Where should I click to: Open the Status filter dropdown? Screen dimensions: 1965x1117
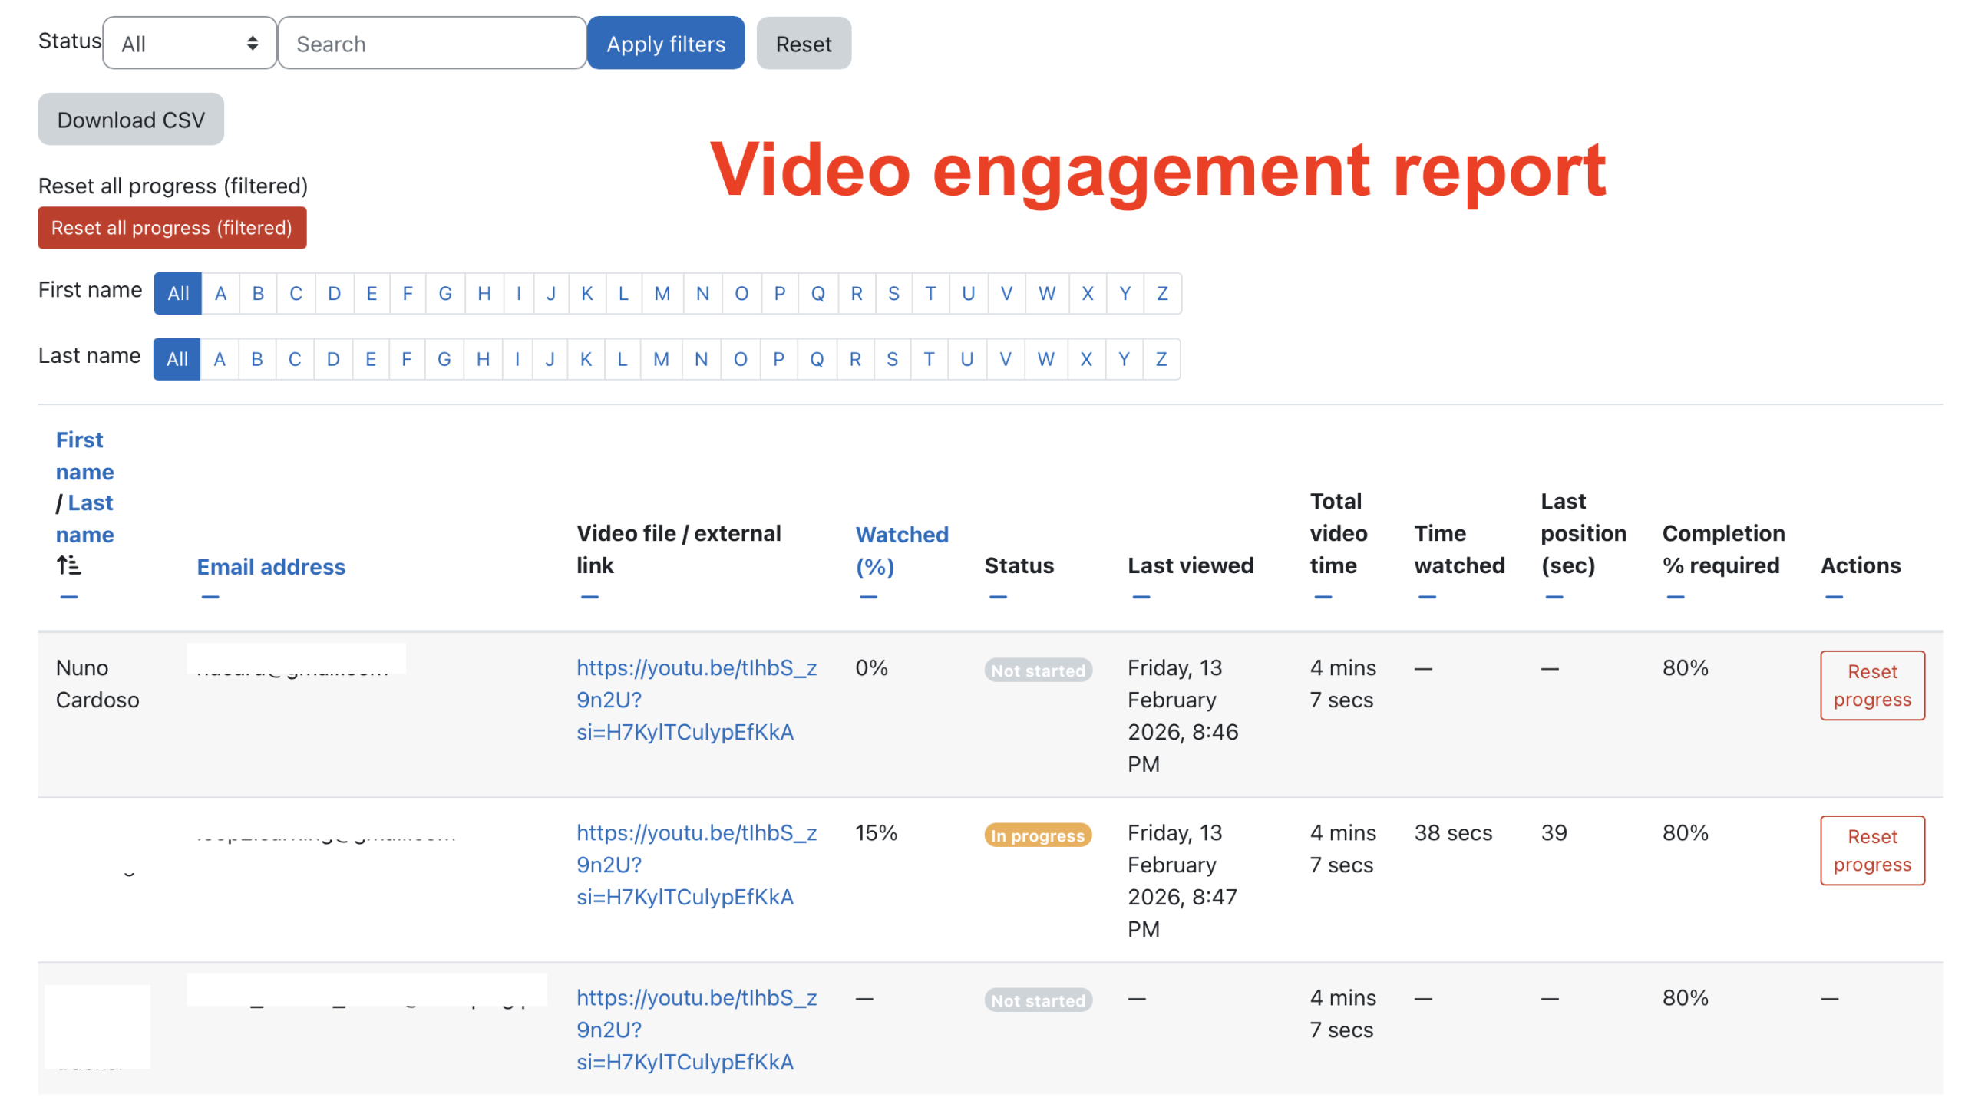point(189,43)
